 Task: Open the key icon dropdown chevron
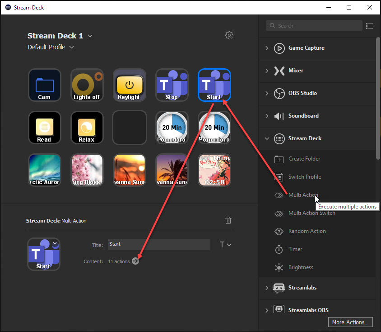55,243
